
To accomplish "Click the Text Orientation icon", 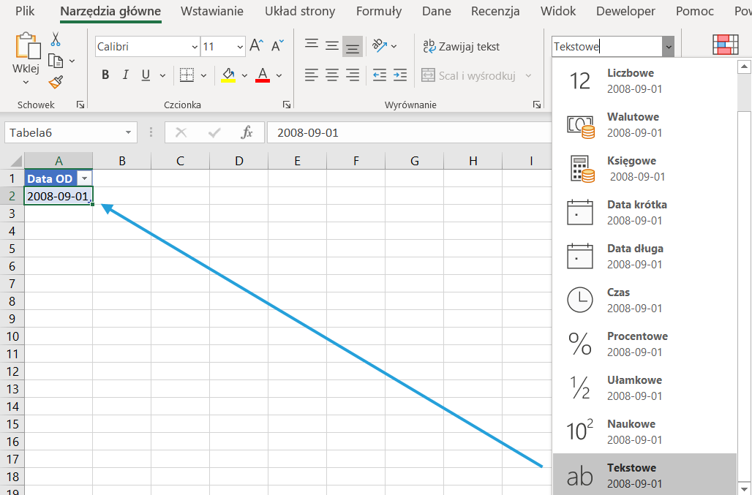I will pyautogui.click(x=379, y=46).
